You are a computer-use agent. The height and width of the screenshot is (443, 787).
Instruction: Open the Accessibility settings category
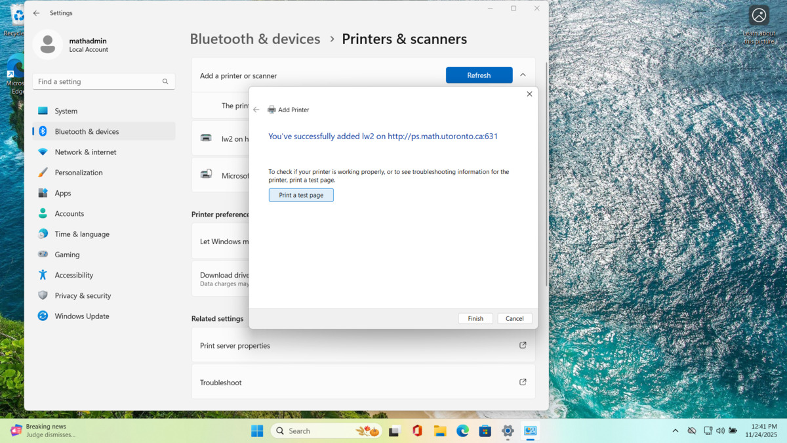click(73, 275)
